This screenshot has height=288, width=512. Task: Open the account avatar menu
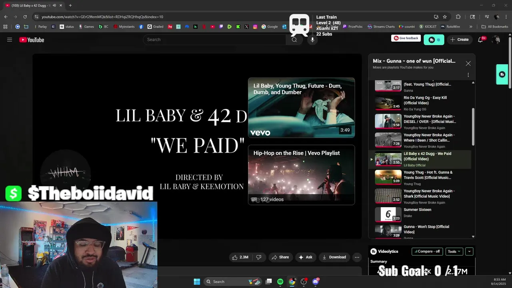click(x=496, y=40)
